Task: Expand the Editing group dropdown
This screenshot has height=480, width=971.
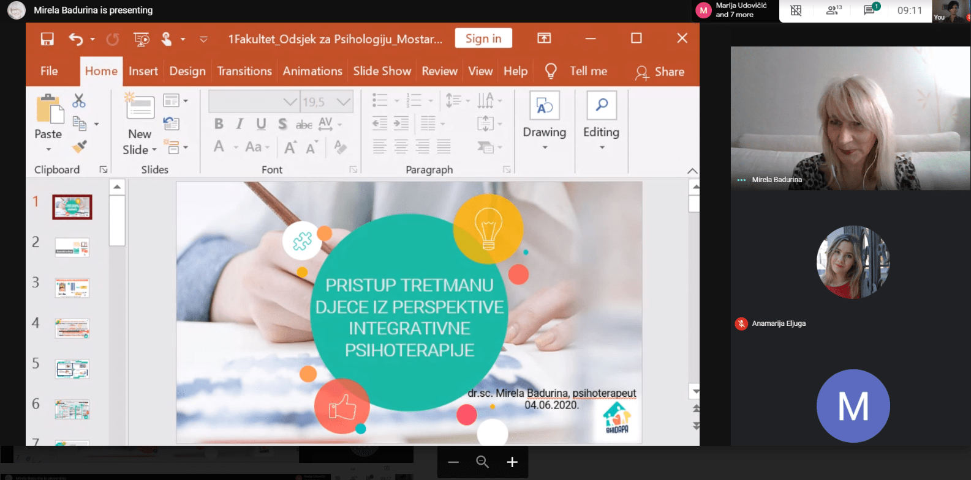Action: pos(601,147)
